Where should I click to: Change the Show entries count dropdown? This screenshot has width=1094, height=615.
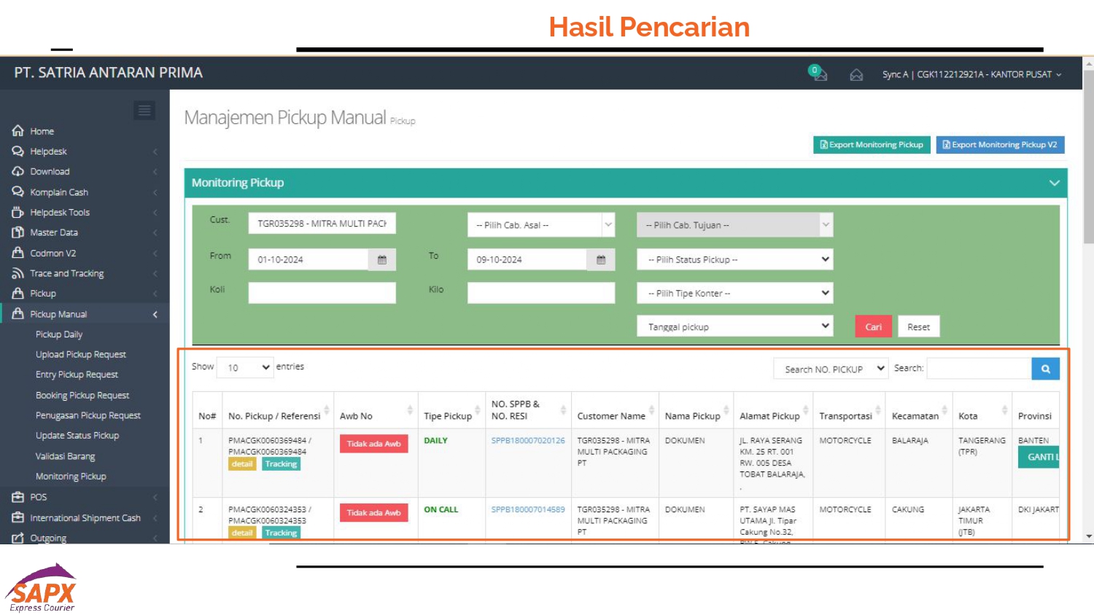pyautogui.click(x=246, y=368)
